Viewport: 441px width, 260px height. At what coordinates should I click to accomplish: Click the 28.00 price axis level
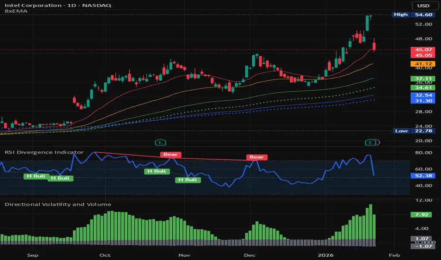point(423,112)
